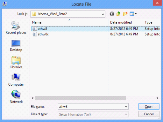
Task: Click the scroll right arrow
Action: [x=157, y=98]
